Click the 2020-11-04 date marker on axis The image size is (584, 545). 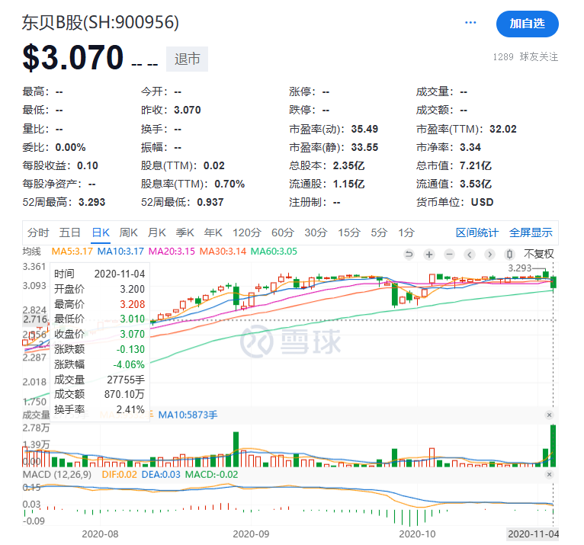534,534
